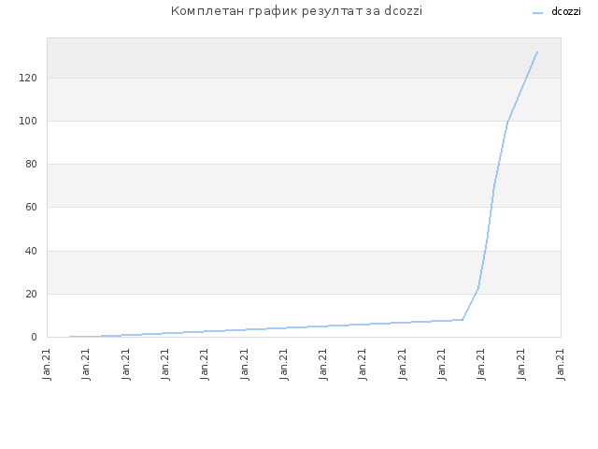Select the chart title mentioning dcozzi
Screen dimensions: 598x449
[296, 11]
